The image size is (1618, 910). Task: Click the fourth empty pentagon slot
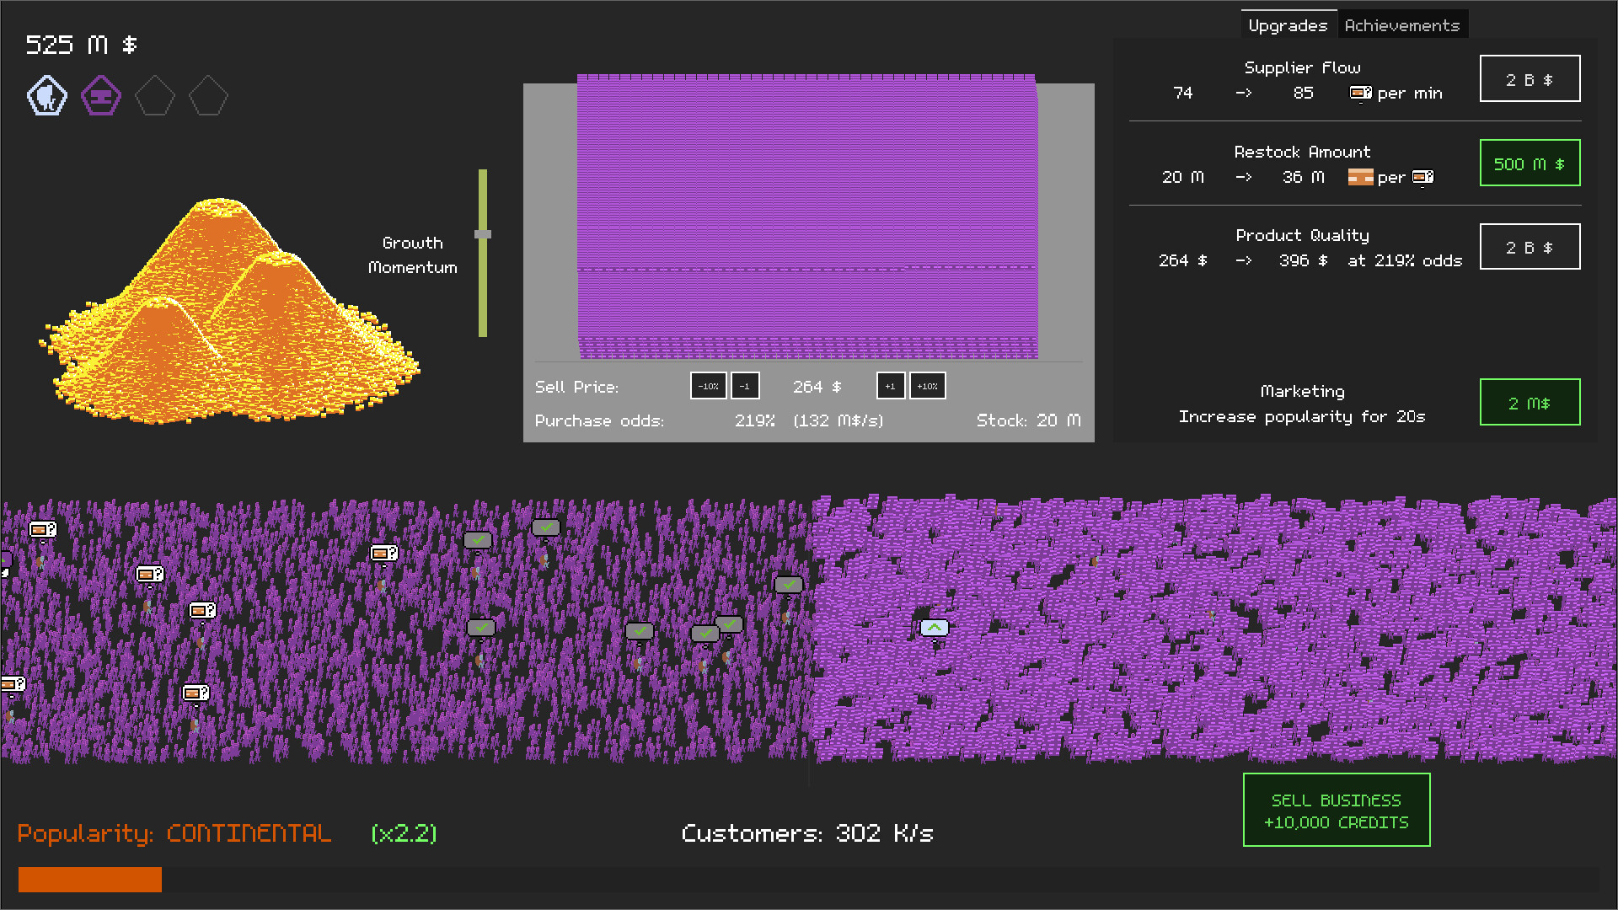point(208,96)
